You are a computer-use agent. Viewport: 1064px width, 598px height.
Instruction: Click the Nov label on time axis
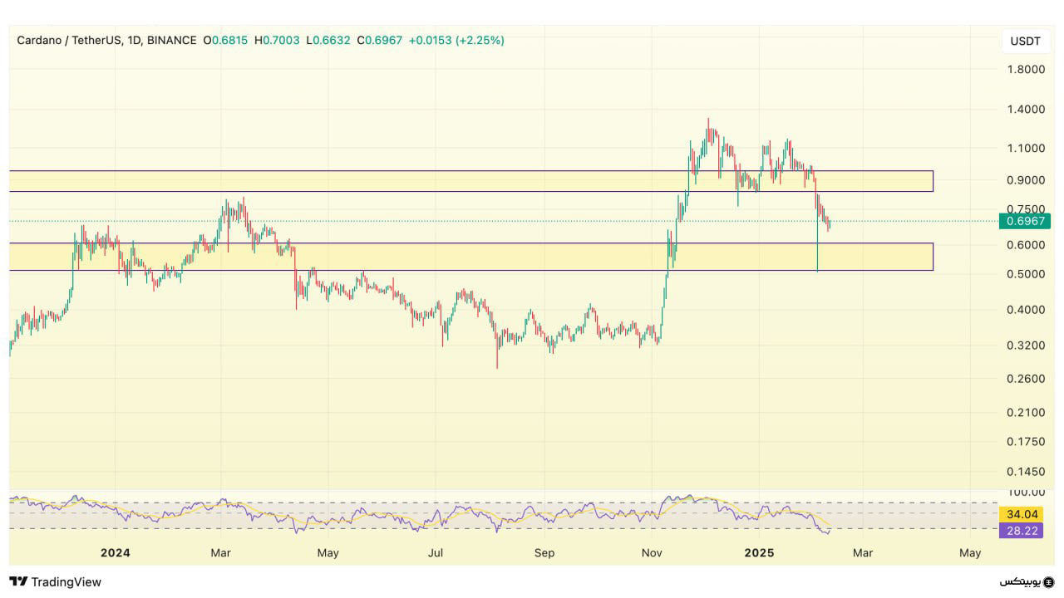652,552
